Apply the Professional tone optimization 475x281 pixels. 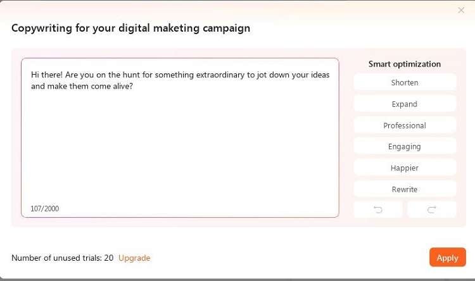pyautogui.click(x=405, y=125)
